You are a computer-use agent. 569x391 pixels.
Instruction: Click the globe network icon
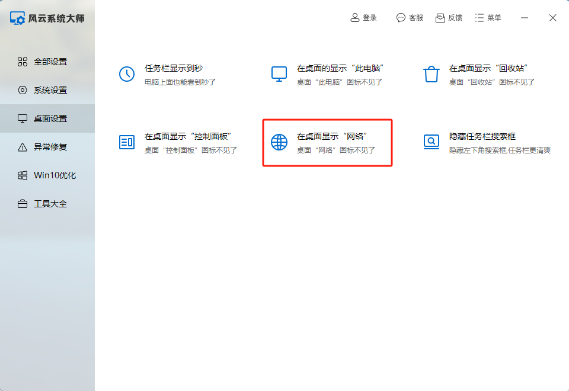279,142
